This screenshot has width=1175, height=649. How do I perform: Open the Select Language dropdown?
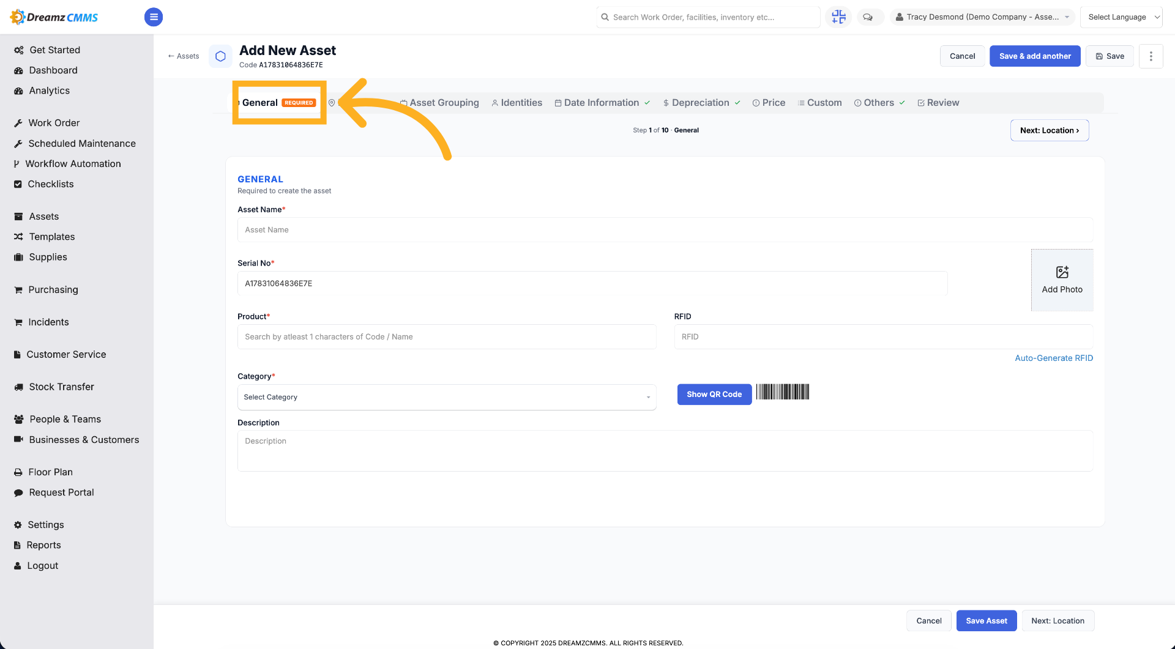pyautogui.click(x=1121, y=17)
